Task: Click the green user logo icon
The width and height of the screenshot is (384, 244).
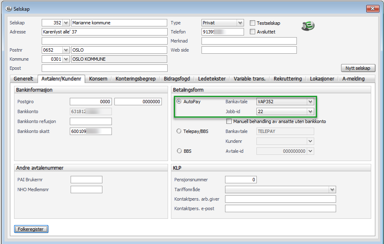Action: [308, 26]
